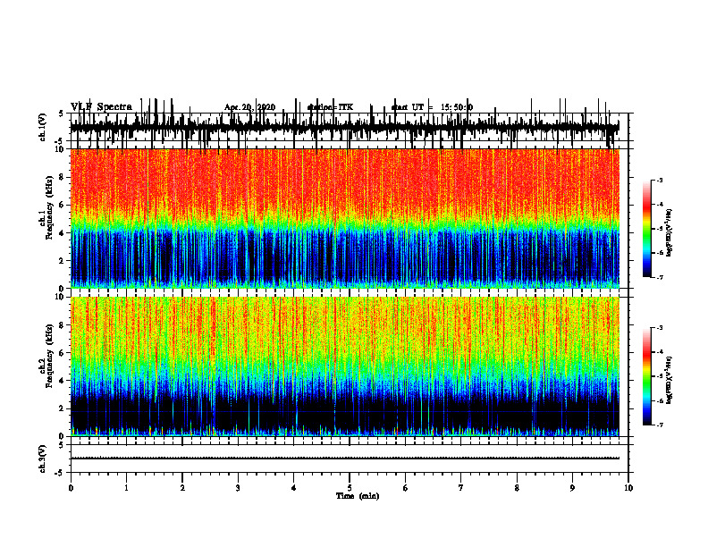Click time axis tick label "2"
This screenshot has width=708, height=547.
click(182, 488)
